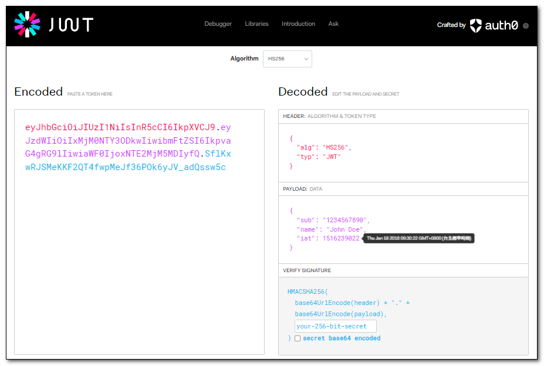The image size is (544, 366).
Task: Focus the your-256-bit-secret input field
Action: click(335, 326)
